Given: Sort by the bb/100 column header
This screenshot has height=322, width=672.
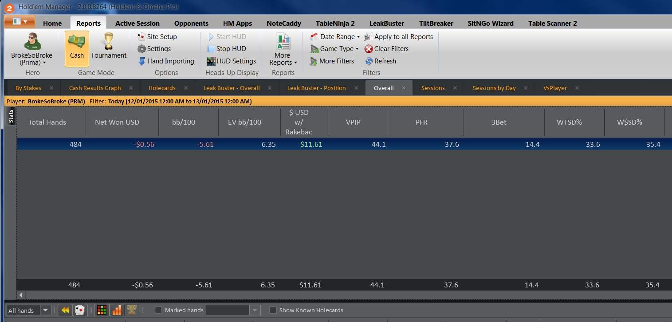Looking at the screenshot, I should [184, 122].
